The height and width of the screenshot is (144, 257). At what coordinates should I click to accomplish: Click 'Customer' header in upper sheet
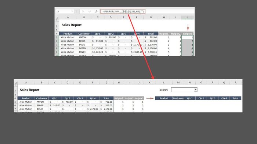click(84, 34)
